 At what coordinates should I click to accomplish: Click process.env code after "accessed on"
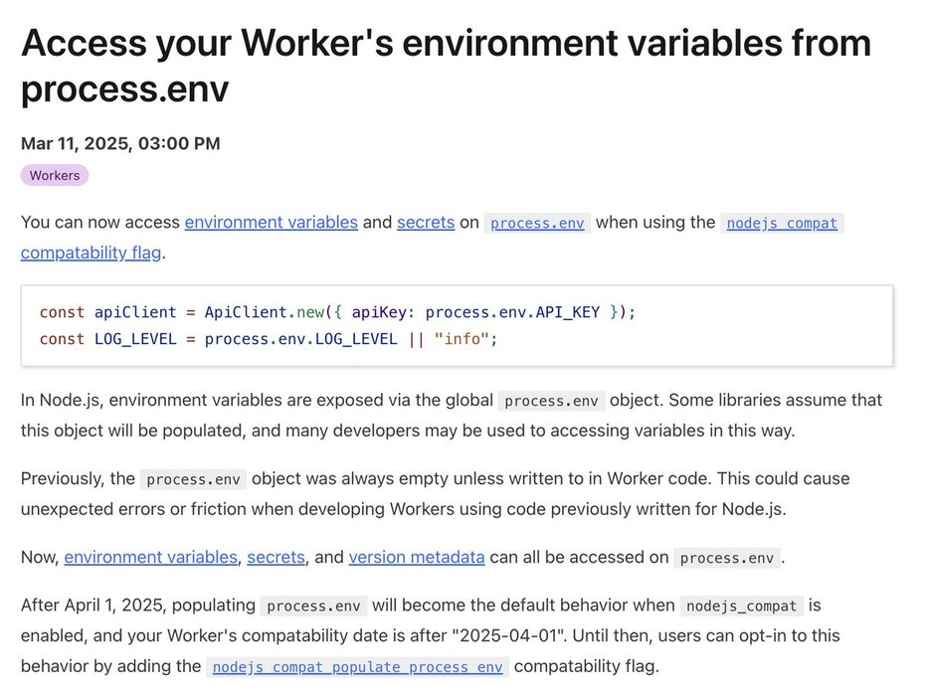click(x=727, y=558)
